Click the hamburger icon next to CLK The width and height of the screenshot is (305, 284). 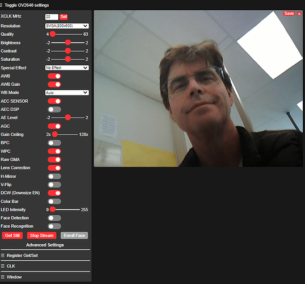click(x=3, y=266)
